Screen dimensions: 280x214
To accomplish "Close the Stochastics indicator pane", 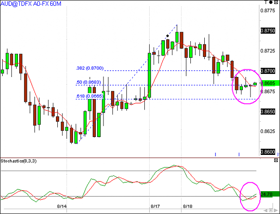I will coord(276,160).
